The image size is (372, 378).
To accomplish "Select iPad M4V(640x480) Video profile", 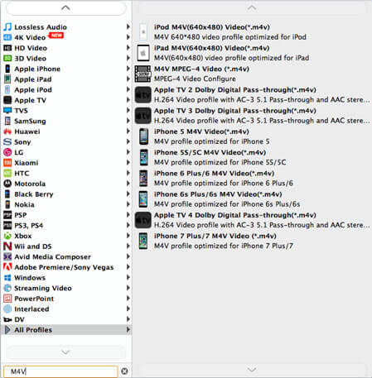I will (x=253, y=53).
